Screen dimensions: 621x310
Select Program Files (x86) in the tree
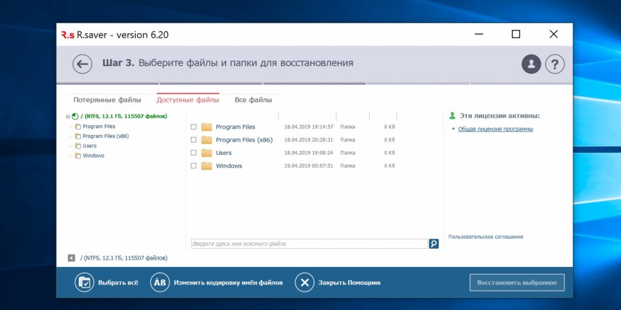click(x=106, y=136)
